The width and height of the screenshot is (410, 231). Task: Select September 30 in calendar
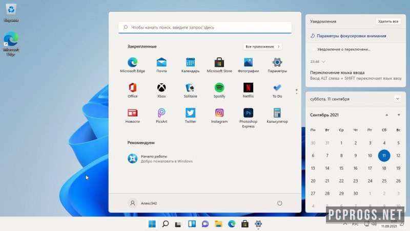coord(355,194)
